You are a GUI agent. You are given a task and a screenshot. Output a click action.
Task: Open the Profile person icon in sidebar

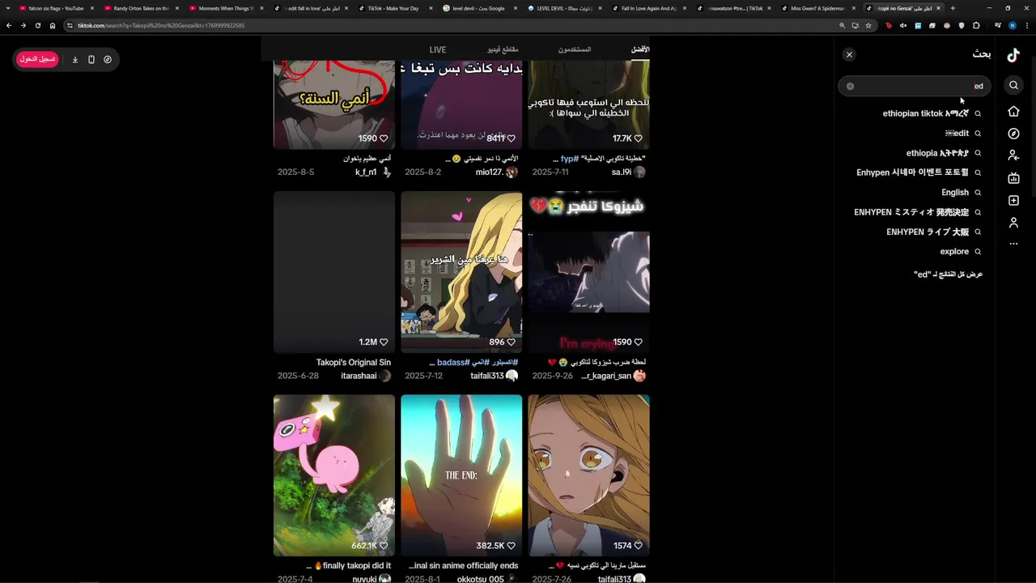point(1013,223)
